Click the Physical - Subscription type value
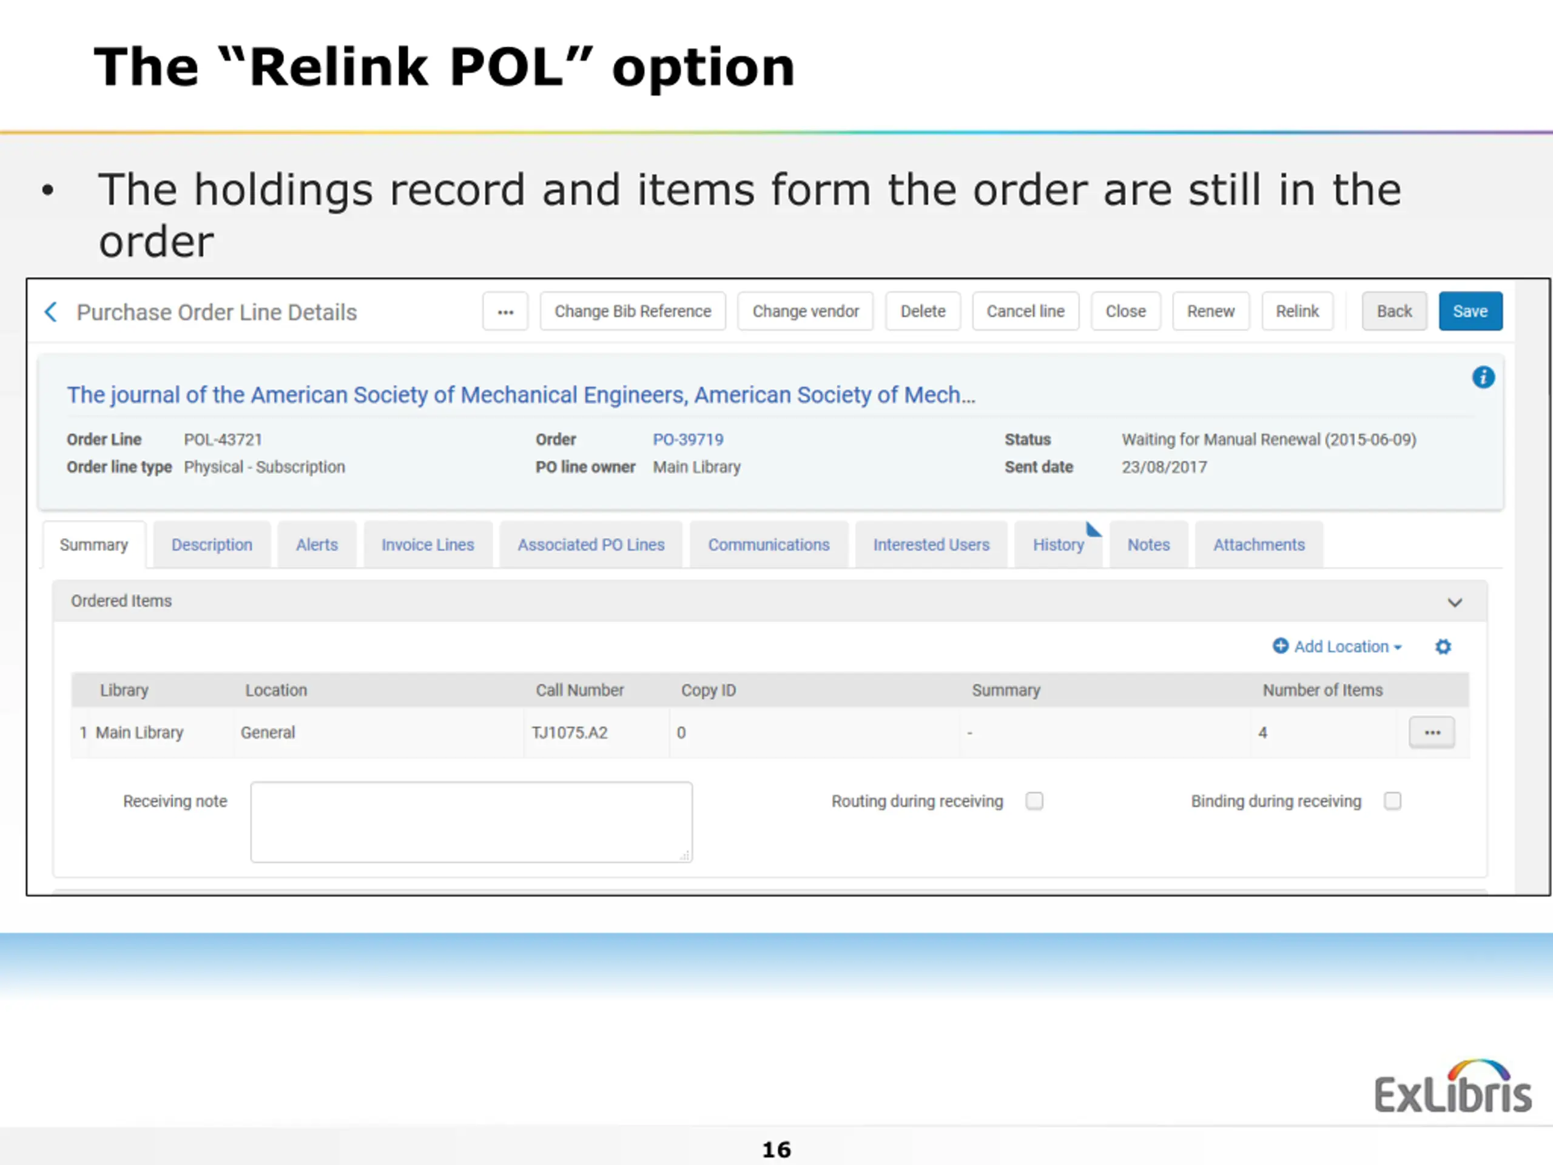 [x=264, y=467]
